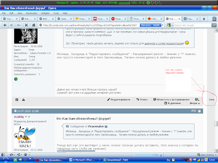The image size is (218, 163).
Task: Click the Google search magnifier button
Action: tap(214, 25)
